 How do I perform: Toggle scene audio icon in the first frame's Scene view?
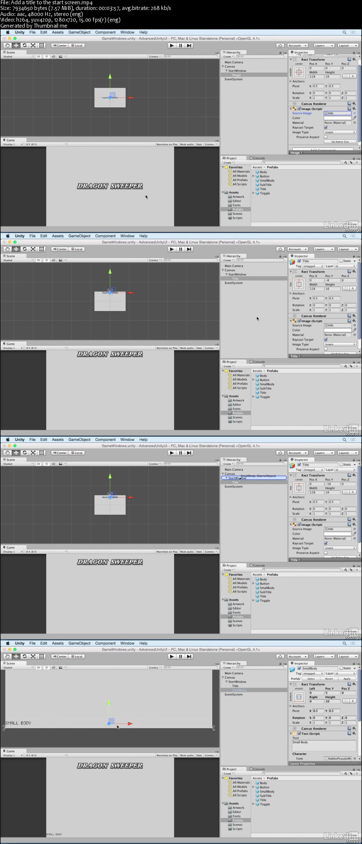coord(53,56)
